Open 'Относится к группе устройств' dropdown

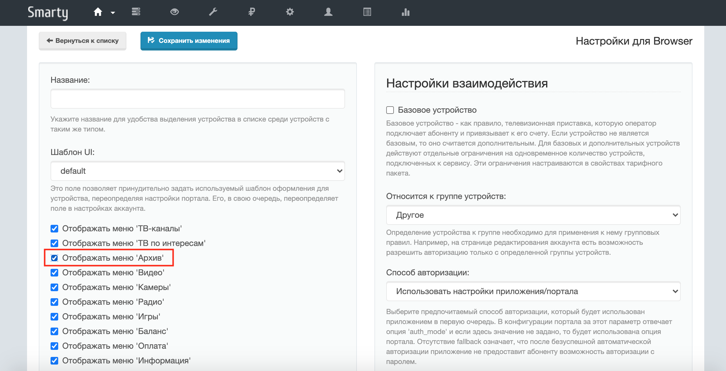pos(533,215)
